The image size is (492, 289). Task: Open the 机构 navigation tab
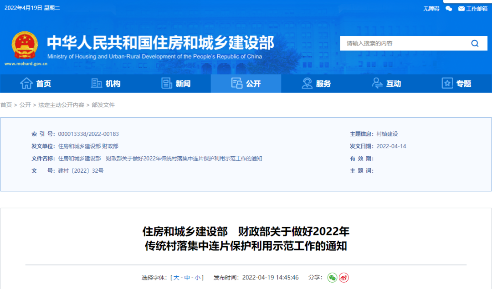click(x=105, y=83)
